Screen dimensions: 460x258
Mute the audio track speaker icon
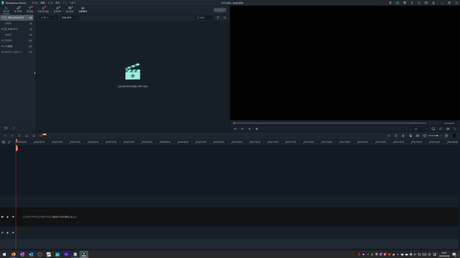(x=13, y=232)
